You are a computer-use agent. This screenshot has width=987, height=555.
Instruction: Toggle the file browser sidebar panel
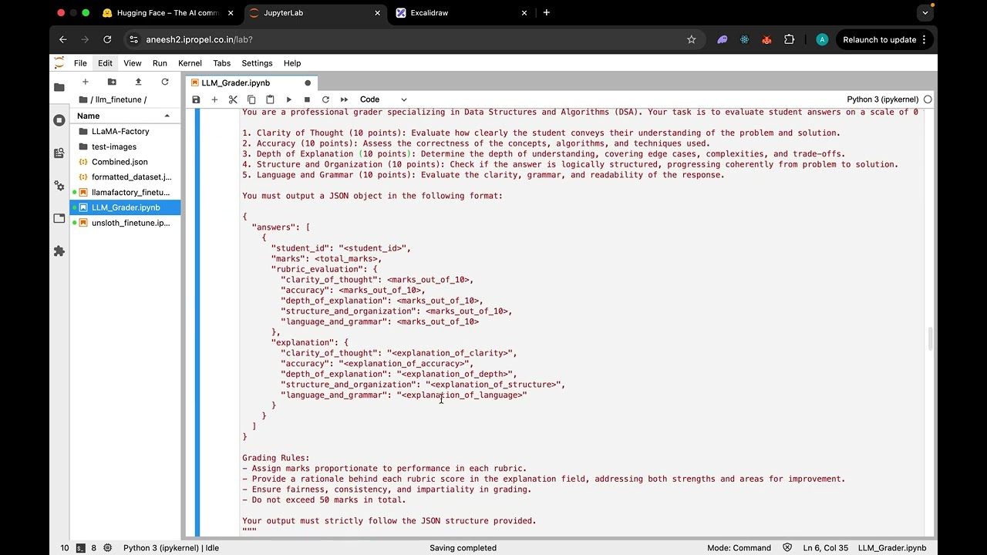59,87
